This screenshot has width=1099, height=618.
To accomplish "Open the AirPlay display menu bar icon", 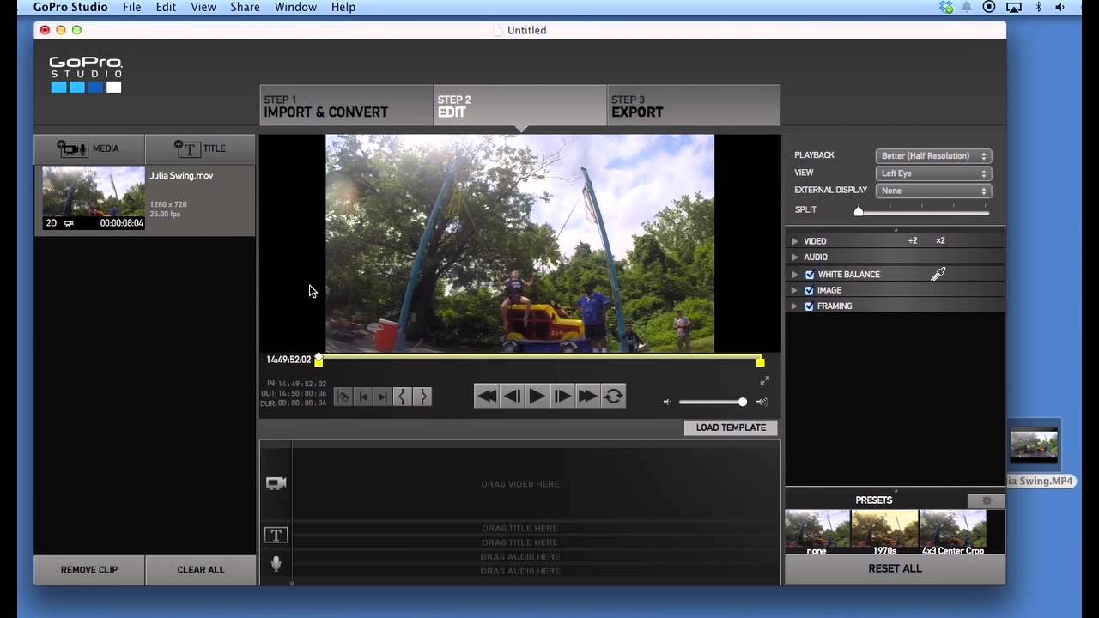I will [x=1014, y=7].
